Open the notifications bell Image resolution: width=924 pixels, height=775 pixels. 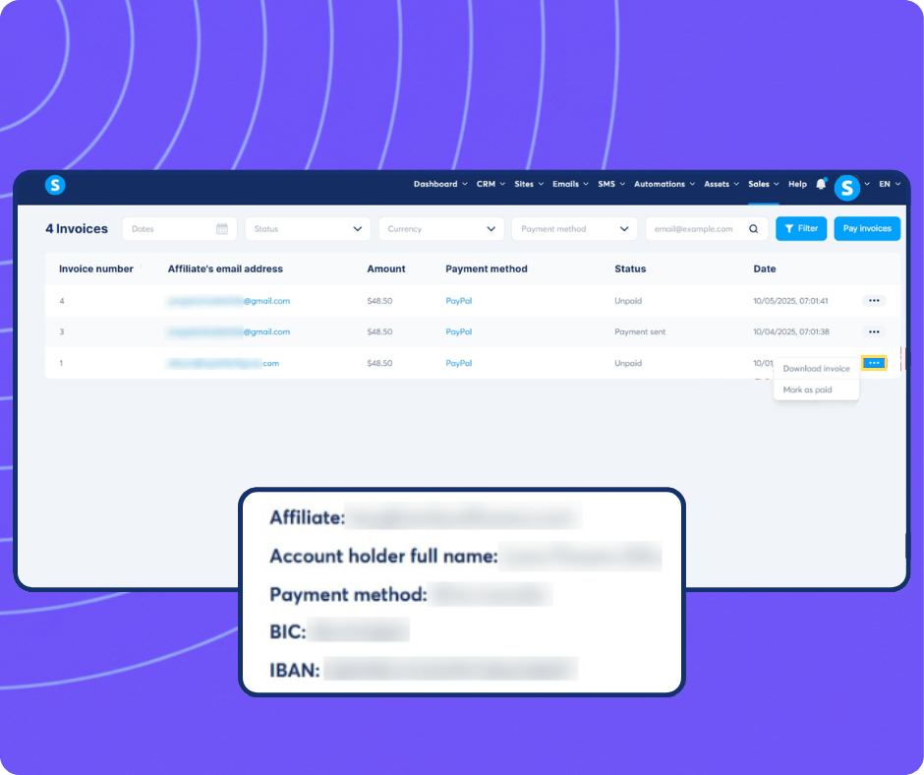[821, 184]
